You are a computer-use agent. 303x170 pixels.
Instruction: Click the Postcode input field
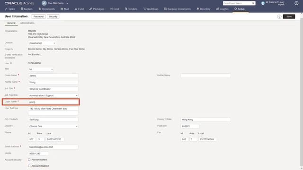(190, 126)
